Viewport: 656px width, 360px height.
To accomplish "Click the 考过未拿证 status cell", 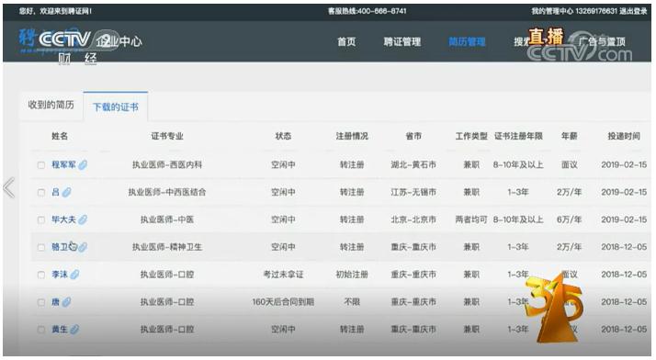I will [x=283, y=275].
